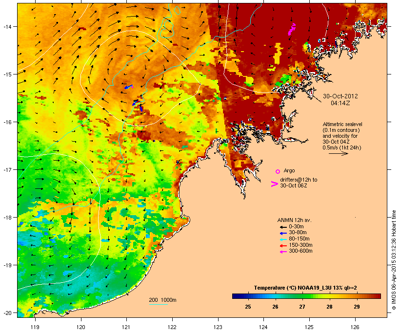Image resolution: width=400 pixels, height=331 pixels.
Task: Click the magenta drifter track near 14S 124.6E
Action: coord(292,29)
